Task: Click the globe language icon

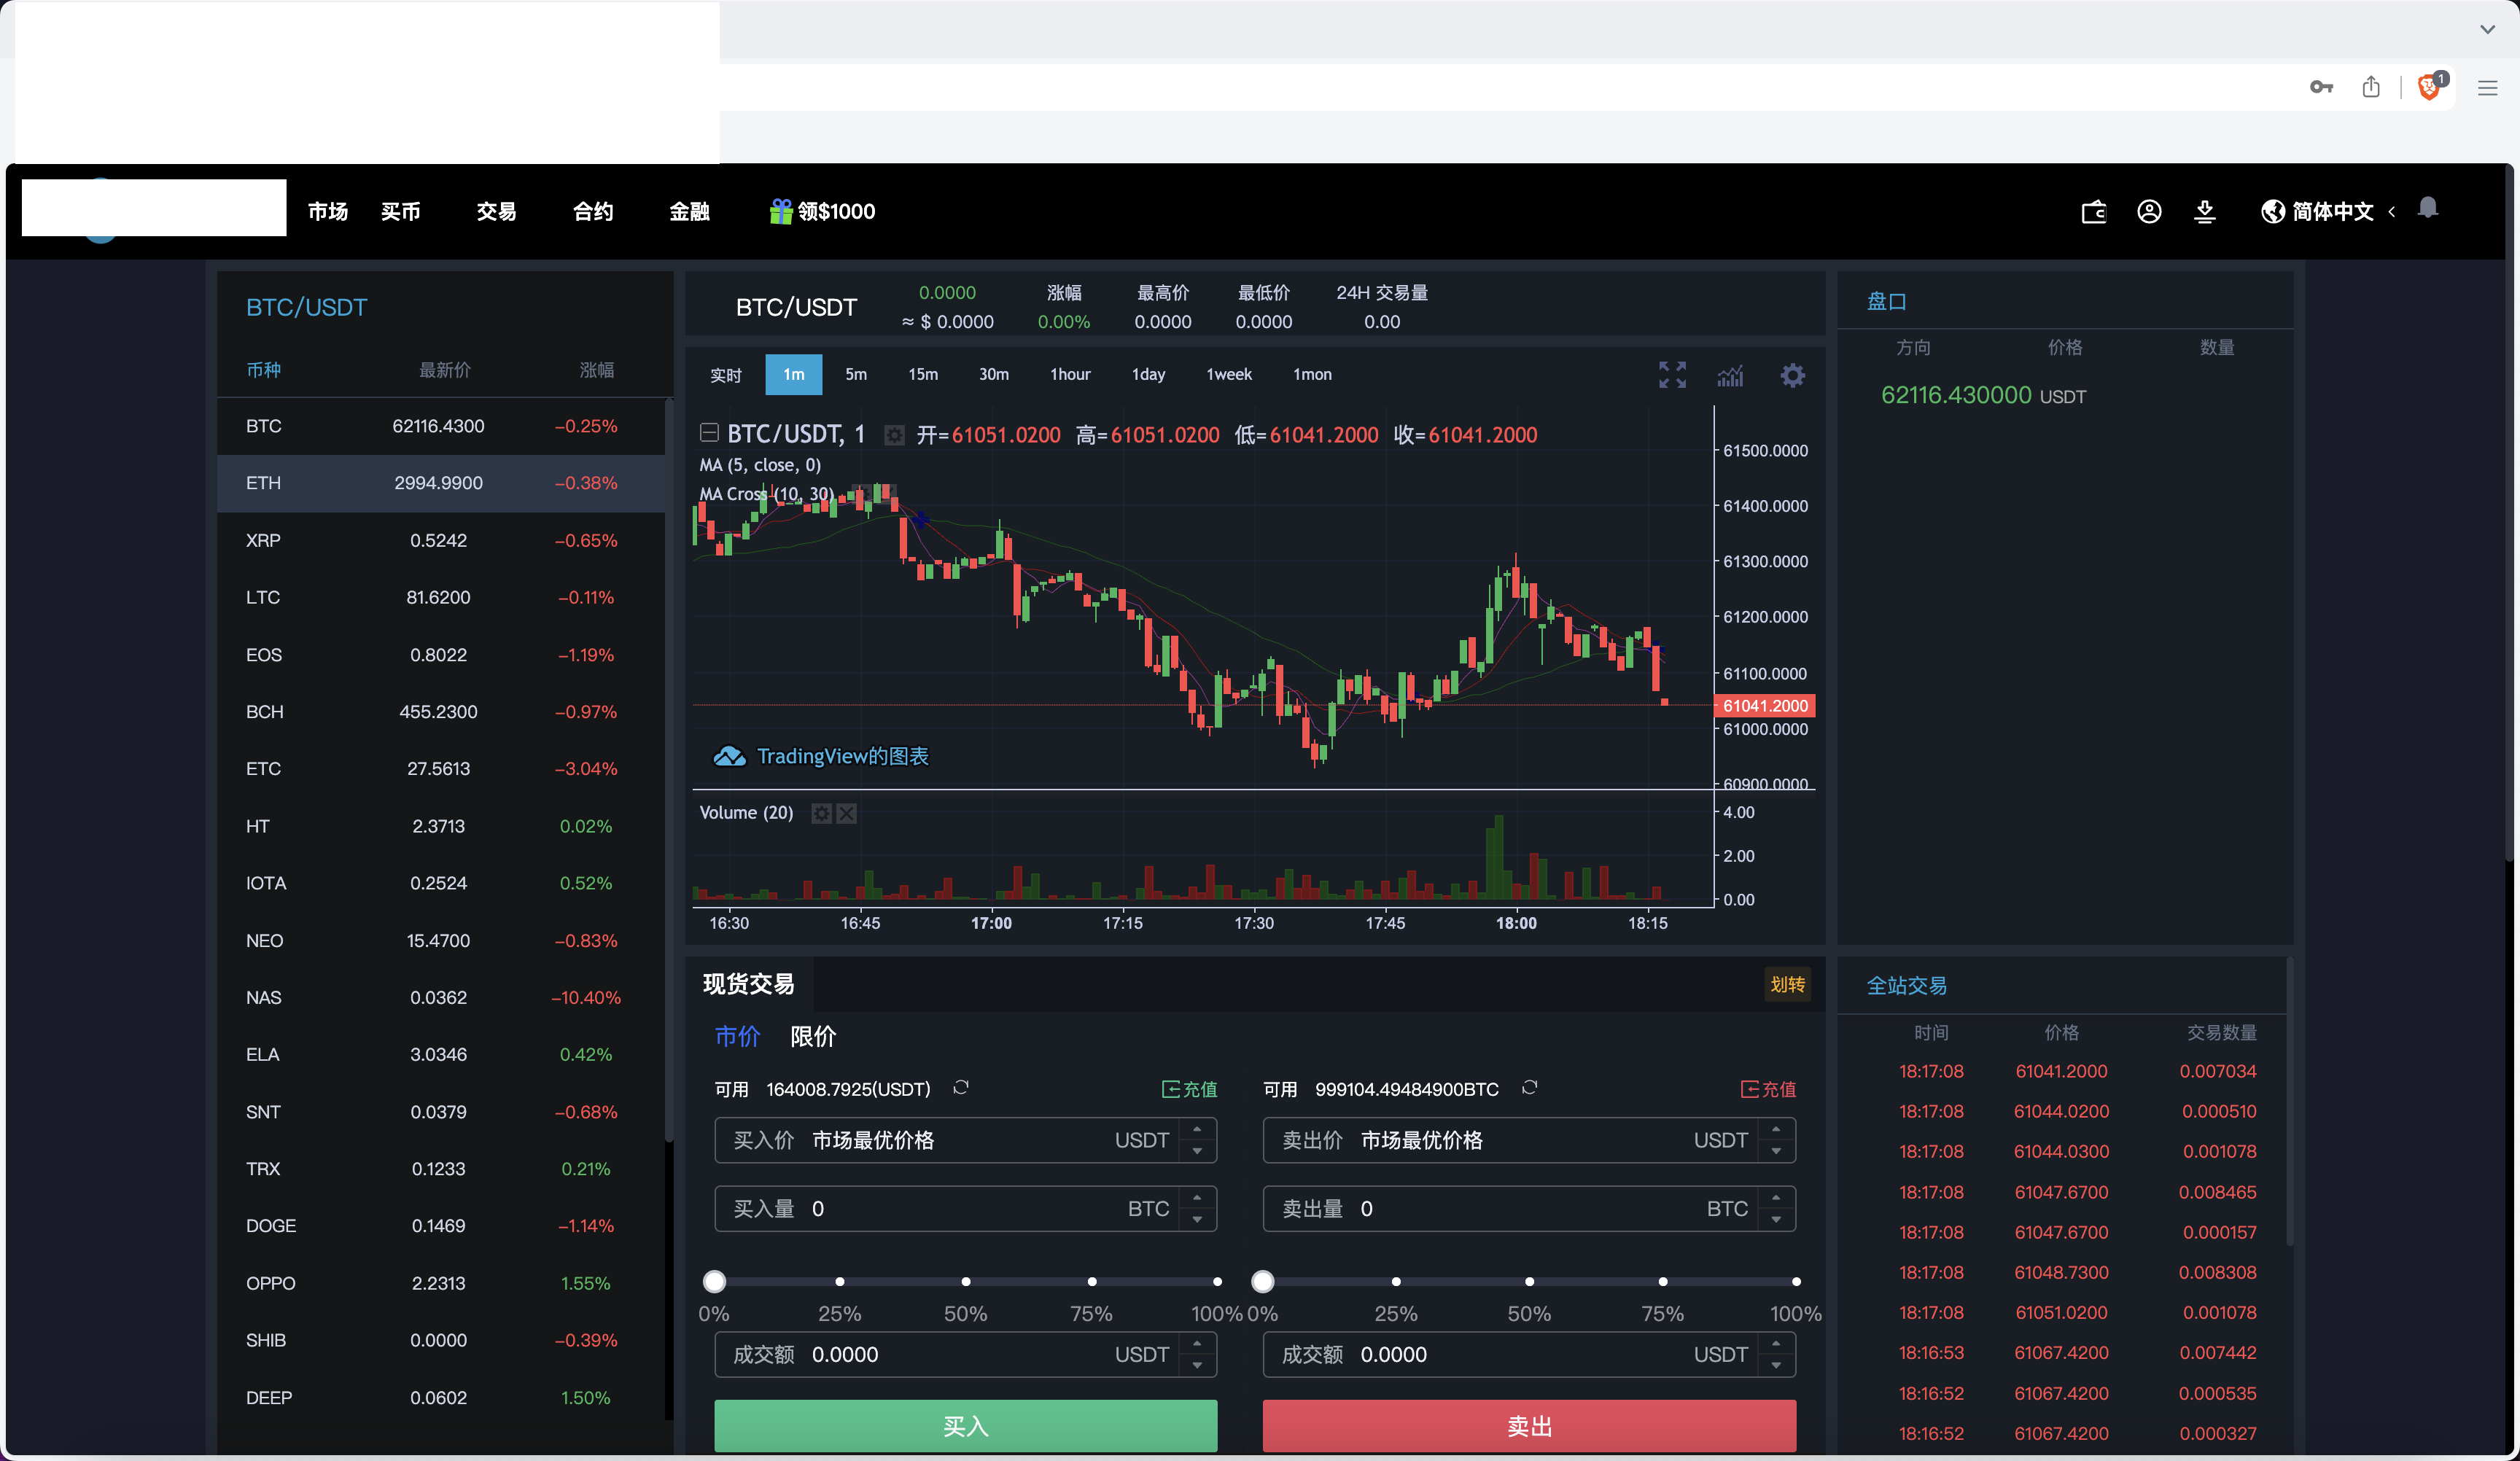Action: point(2273,212)
